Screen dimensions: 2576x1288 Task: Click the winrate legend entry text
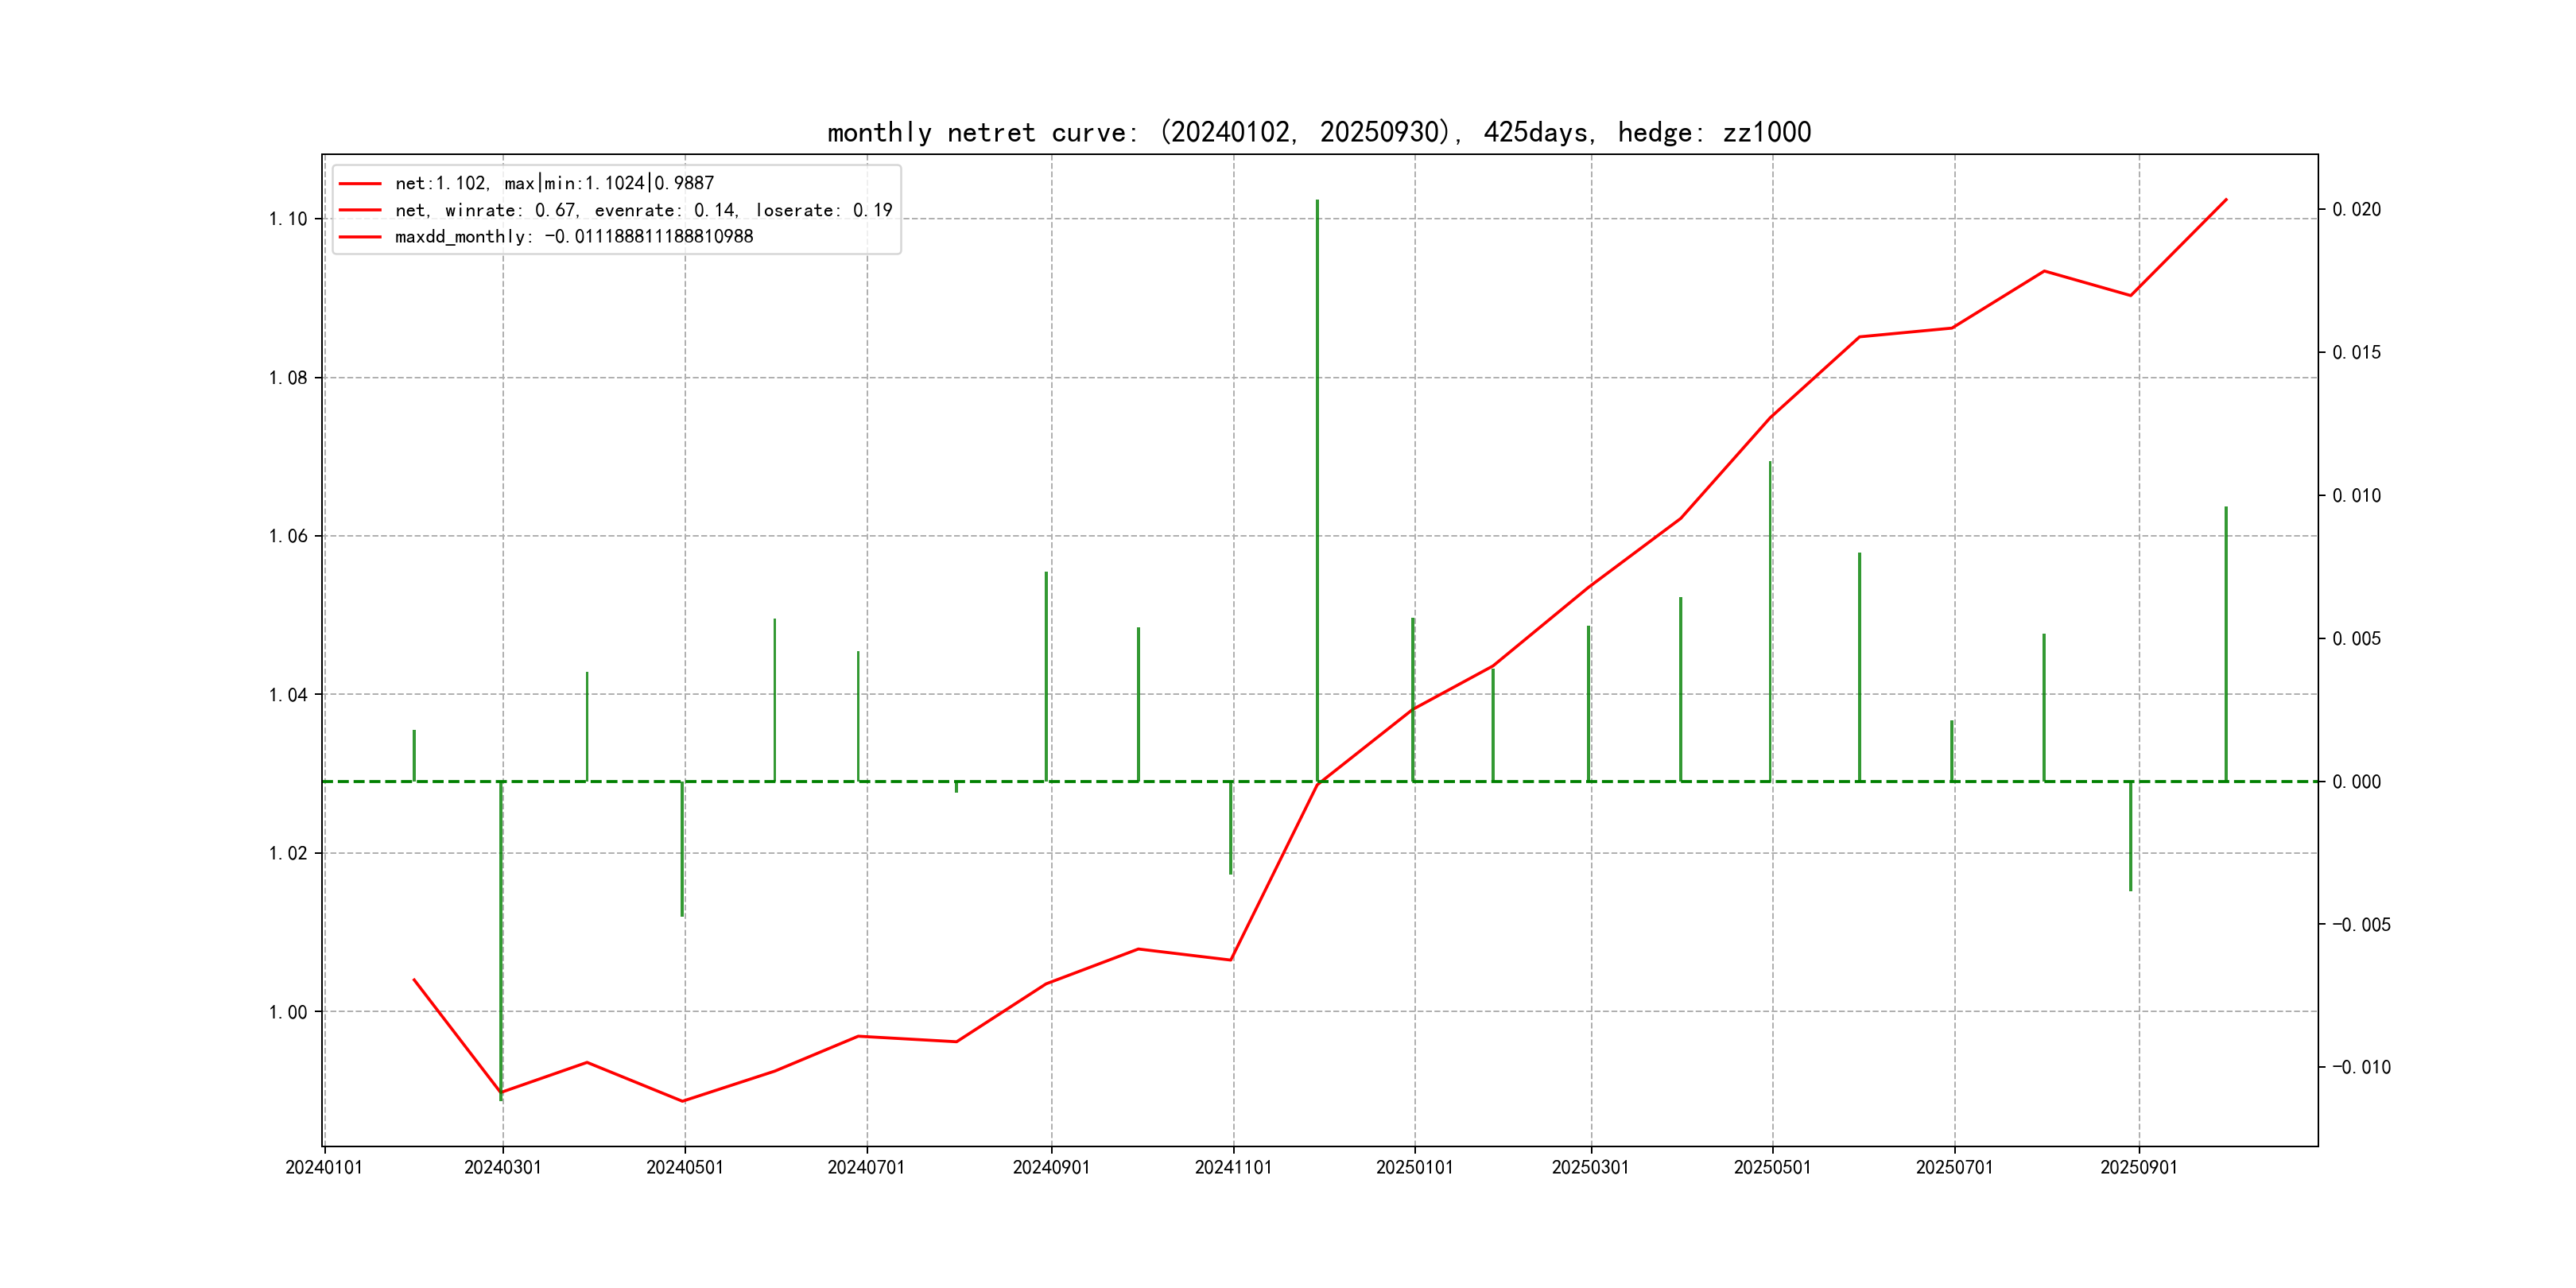[643, 210]
